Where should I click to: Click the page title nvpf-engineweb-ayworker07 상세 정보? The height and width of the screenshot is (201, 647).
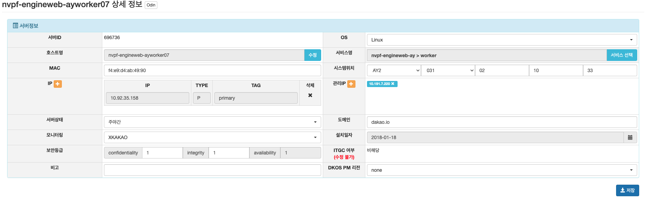pyautogui.click(x=72, y=5)
